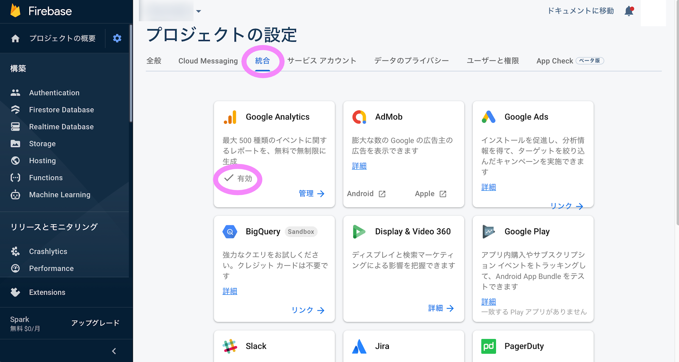Open 詳細 link in AdMob card
The height and width of the screenshot is (362, 679).
(359, 166)
